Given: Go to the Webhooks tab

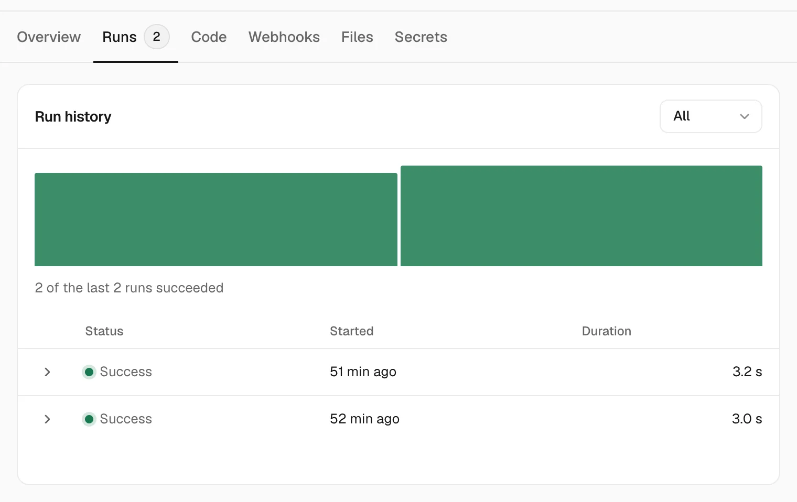Looking at the screenshot, I should click(284, 37).
